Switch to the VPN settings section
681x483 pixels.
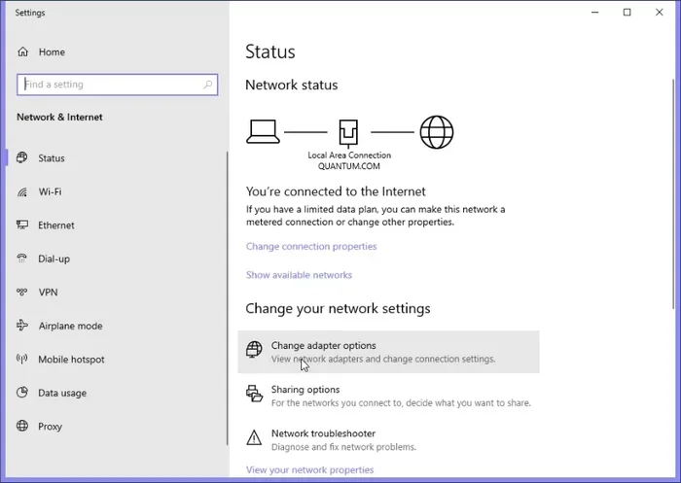click(x=48, y=293)
